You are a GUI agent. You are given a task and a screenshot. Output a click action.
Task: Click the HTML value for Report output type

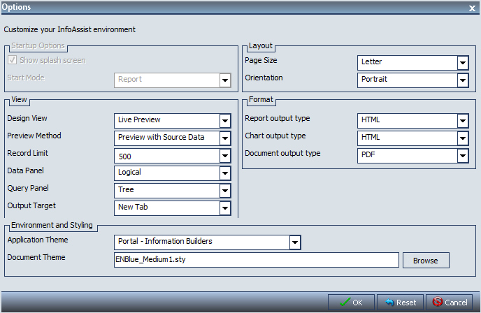408,121
